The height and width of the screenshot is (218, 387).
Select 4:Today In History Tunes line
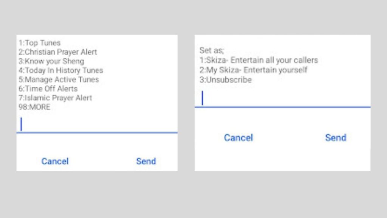(61, 70)
